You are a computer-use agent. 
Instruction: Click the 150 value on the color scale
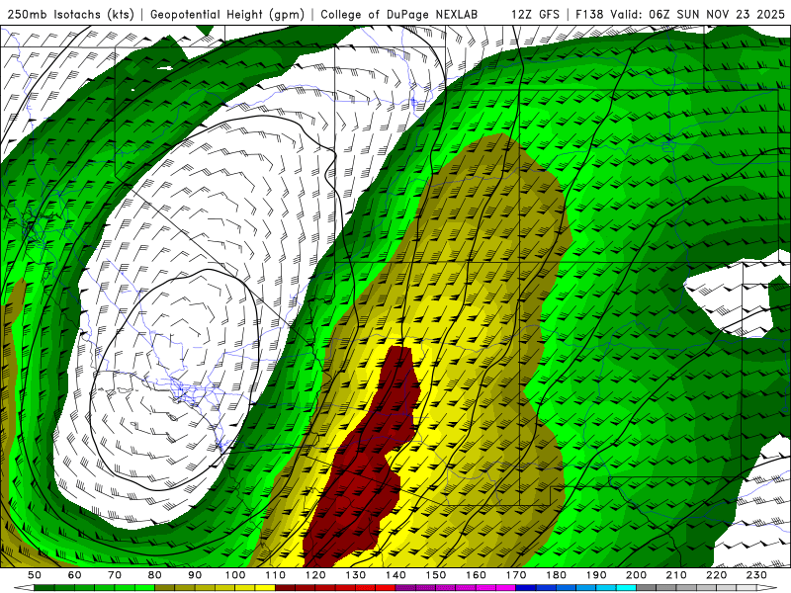click(435, 575)
